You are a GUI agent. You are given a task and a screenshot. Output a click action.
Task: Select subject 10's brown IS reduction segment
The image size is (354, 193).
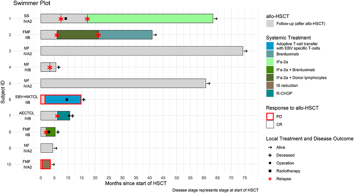46,164
